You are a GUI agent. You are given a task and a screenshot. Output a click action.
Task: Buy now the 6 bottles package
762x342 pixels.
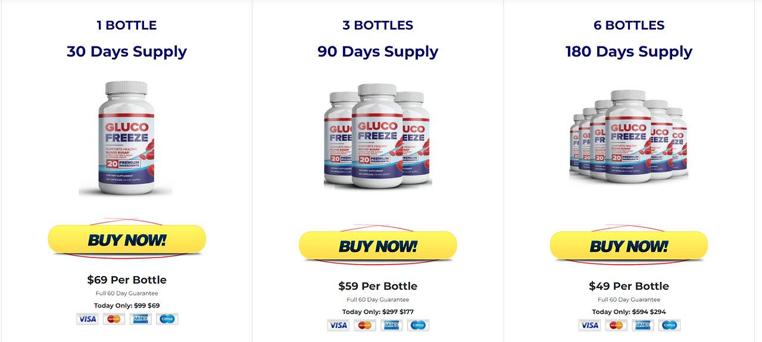point(629,246)
